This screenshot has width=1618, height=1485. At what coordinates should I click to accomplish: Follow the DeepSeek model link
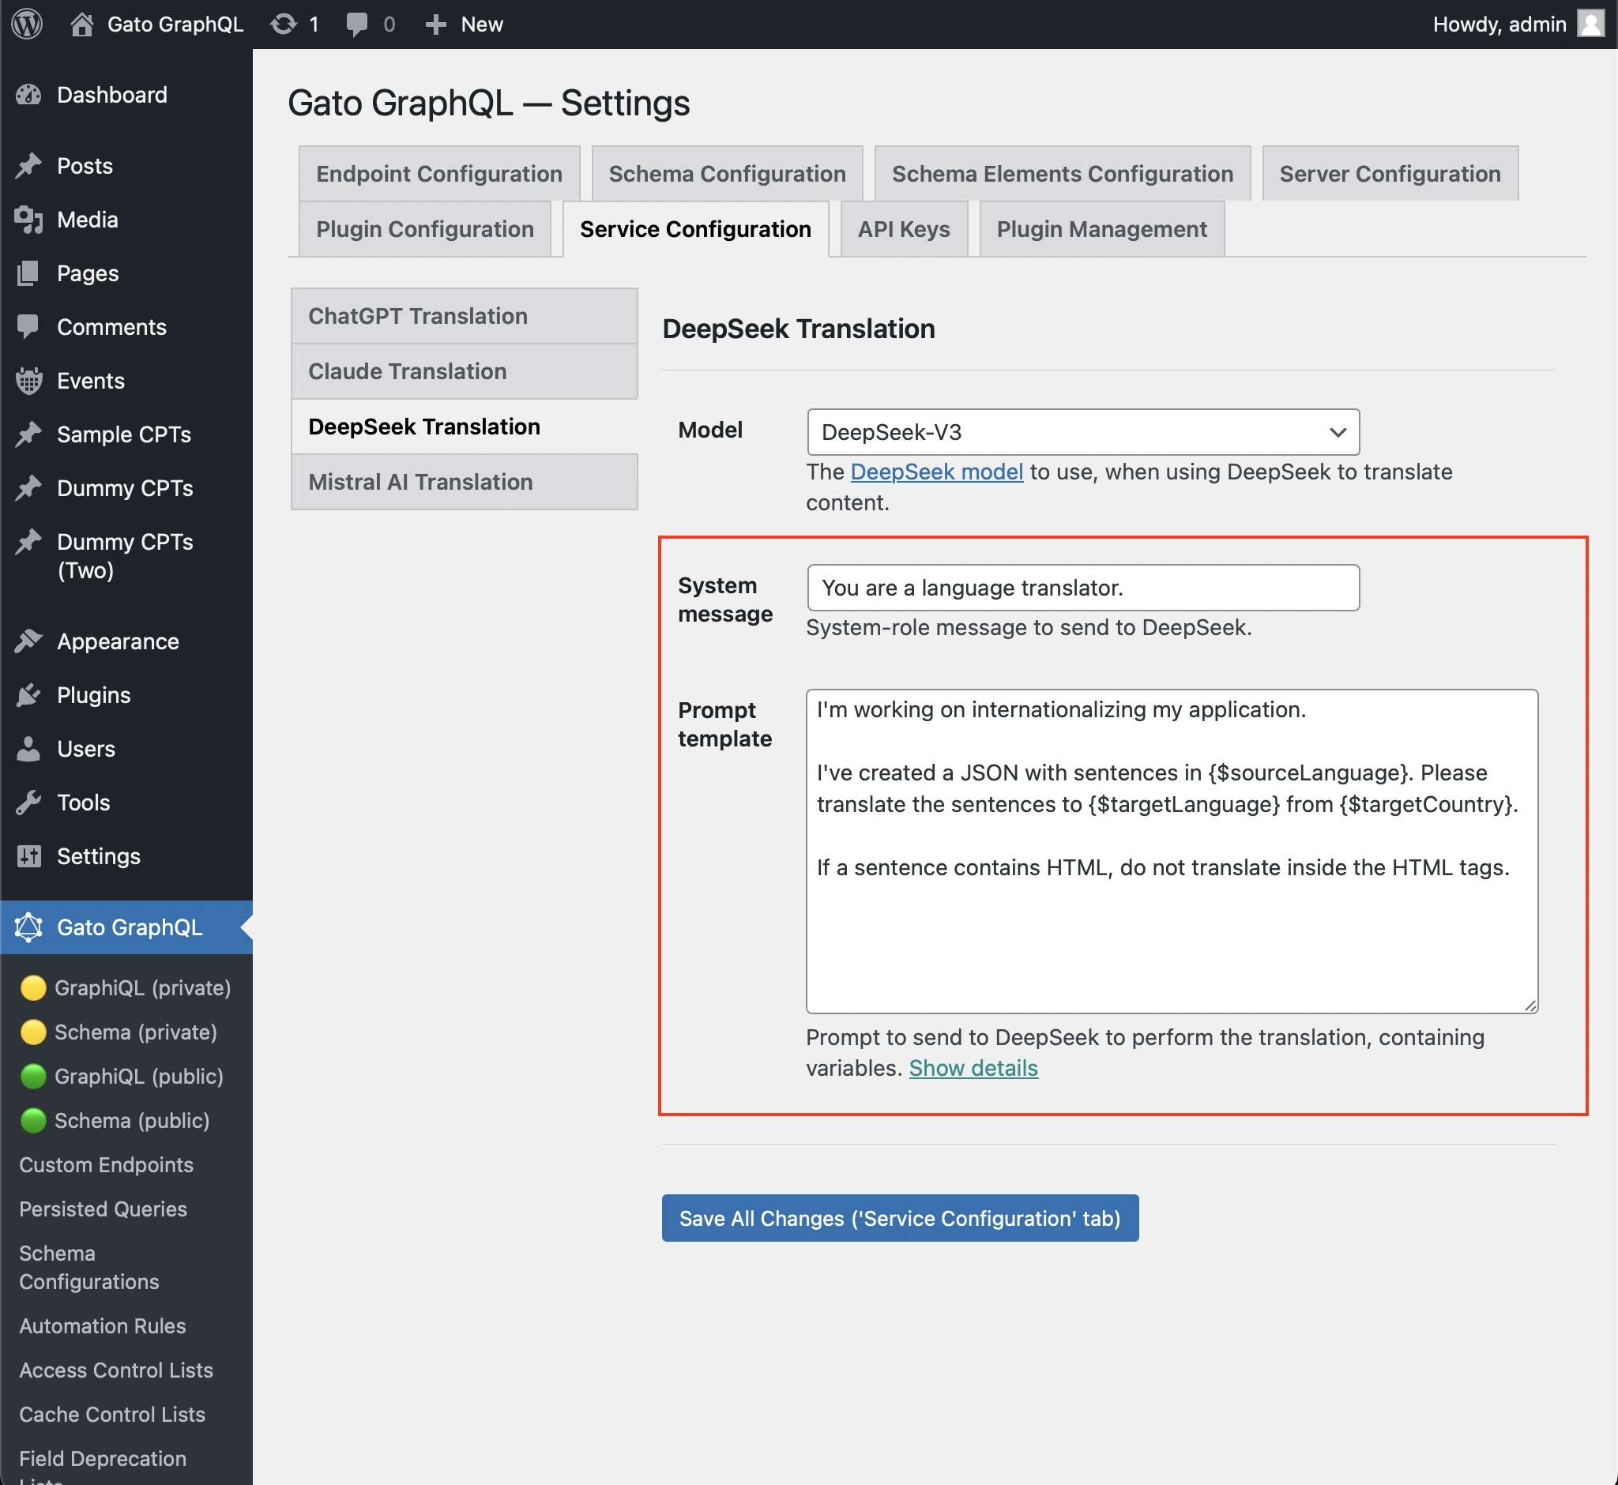point(936,472)
